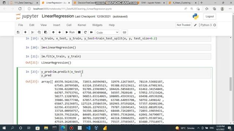The width and height of the screenshot is (234, 131).
Task: Open browser settings and more menu
Action: [230, 9]
